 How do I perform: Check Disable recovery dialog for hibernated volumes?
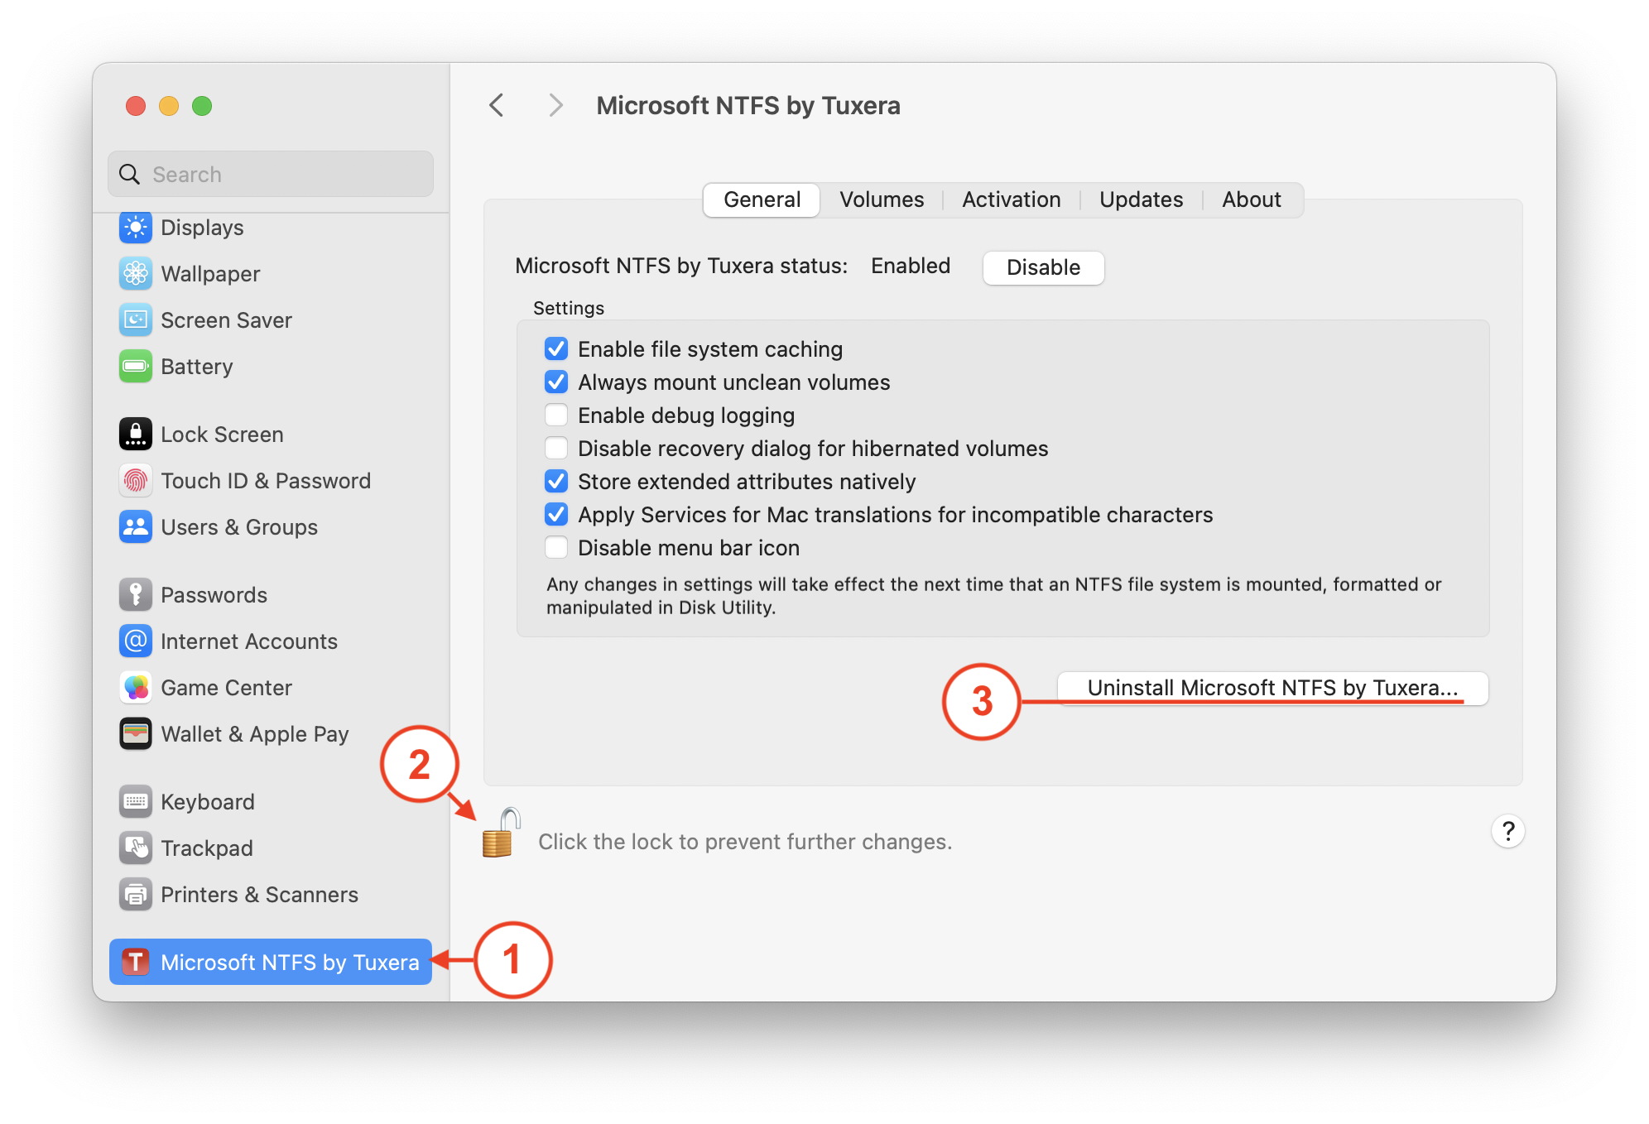556,449
